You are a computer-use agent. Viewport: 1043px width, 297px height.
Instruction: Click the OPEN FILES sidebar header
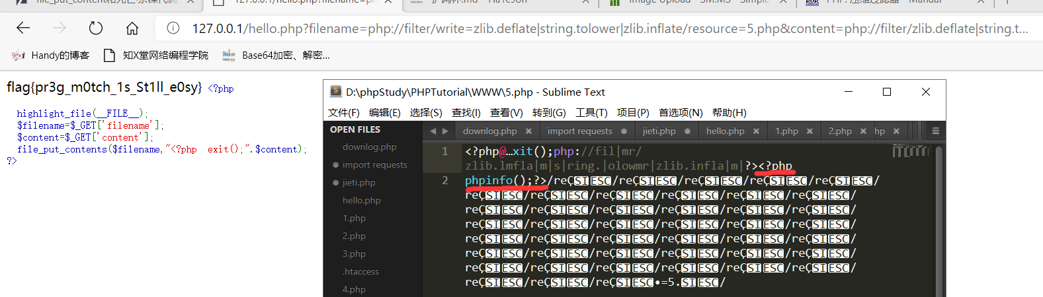coord(355,129)
